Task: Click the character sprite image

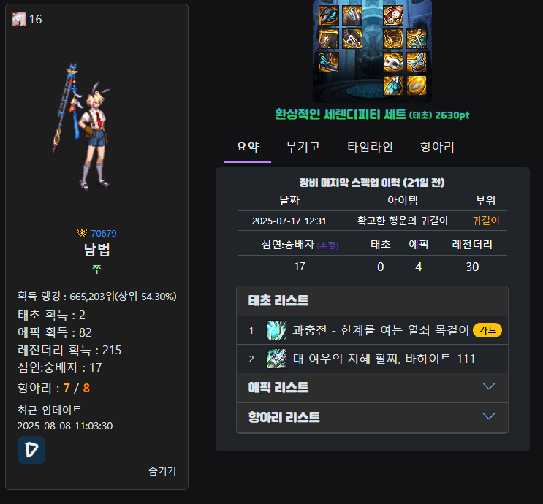Action: (83, 126)
